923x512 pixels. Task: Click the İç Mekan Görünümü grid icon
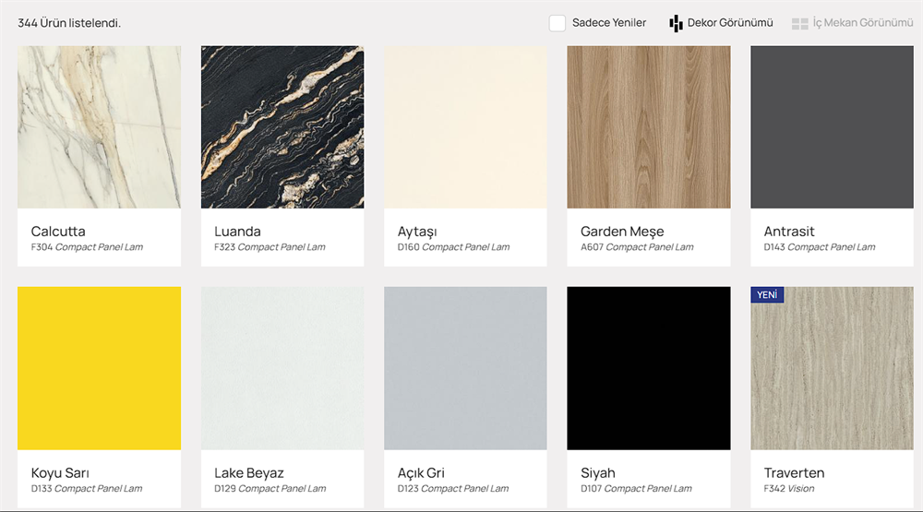click(799, 23)
